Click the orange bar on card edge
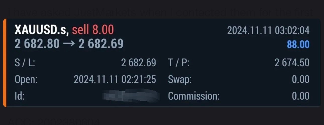The height and width of the screenshot is (125, 324). [5, 63]
